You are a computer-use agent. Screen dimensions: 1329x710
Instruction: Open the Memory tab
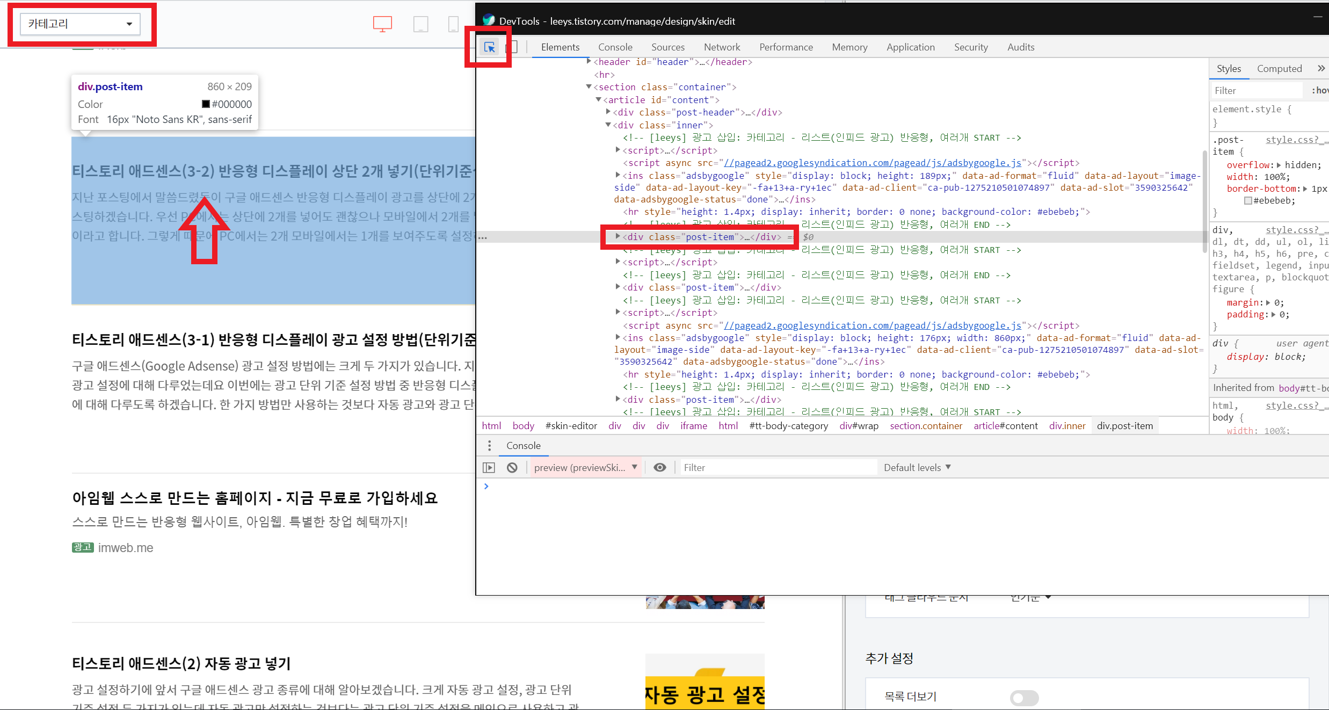click(x=849, y=47)
